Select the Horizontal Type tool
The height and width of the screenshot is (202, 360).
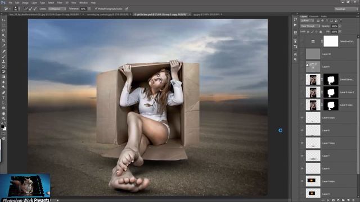[3, 98]
